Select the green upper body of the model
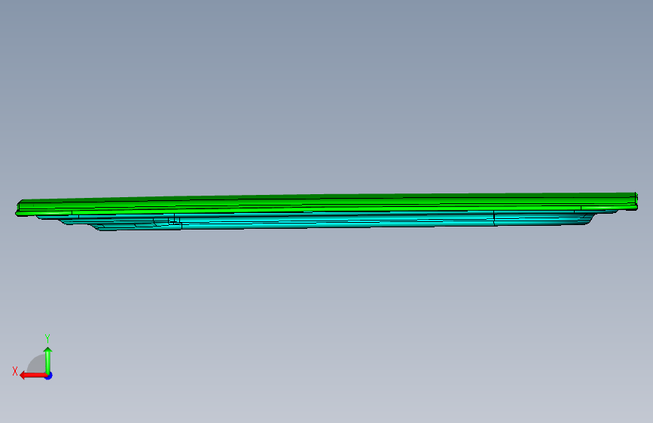Screen dimensions: 653x423 [327, 203]
